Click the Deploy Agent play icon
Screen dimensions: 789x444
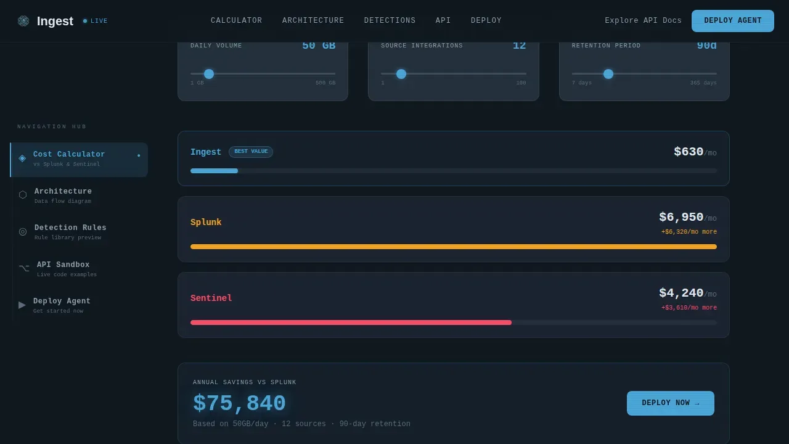click(x=22, y=305)
